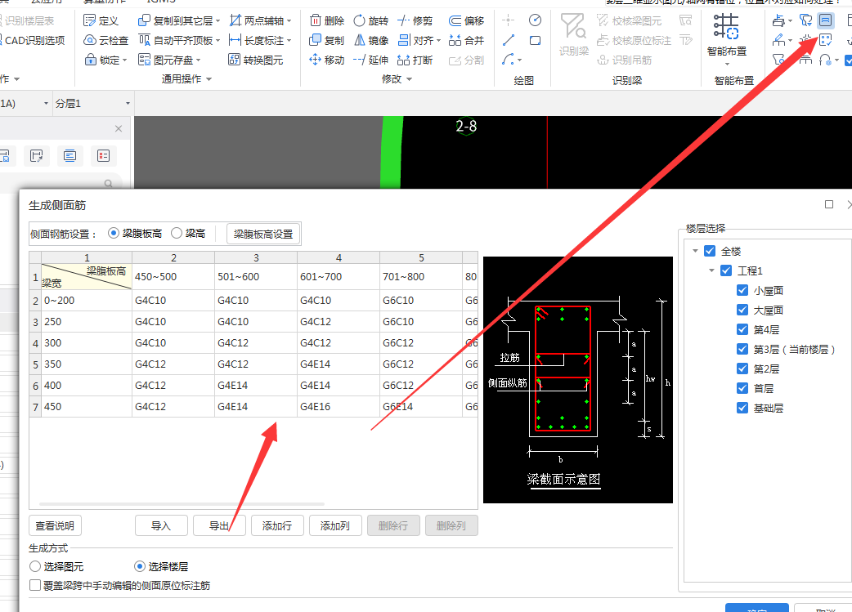Toggle 覆盖梁跨中手动编辑 checkbox
The height and width of the screenshot is (612, 852).
(35, 585)
